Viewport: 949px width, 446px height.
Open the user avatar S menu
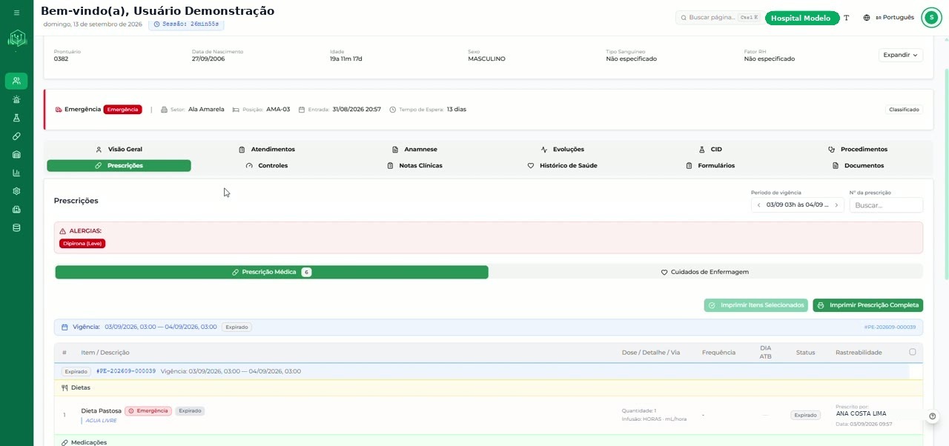click(x=931, y=18)
